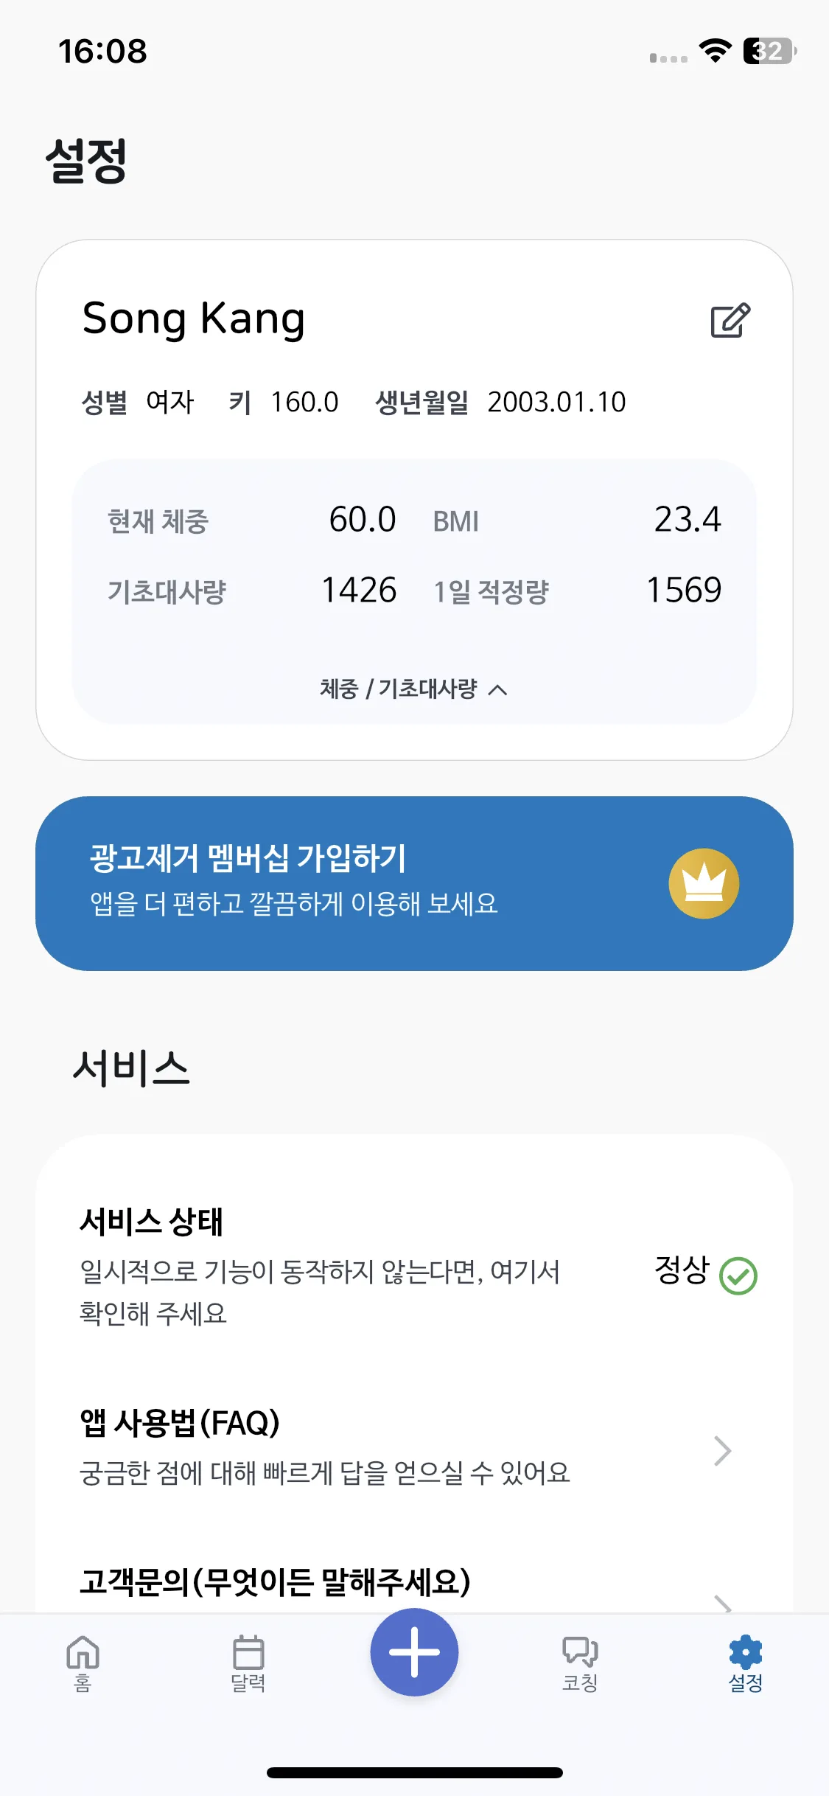This screenshot has height=1796, width=829.
Task: Tap the 광고제거 멤버십 가입하기 banner
Action: point(414,883)
